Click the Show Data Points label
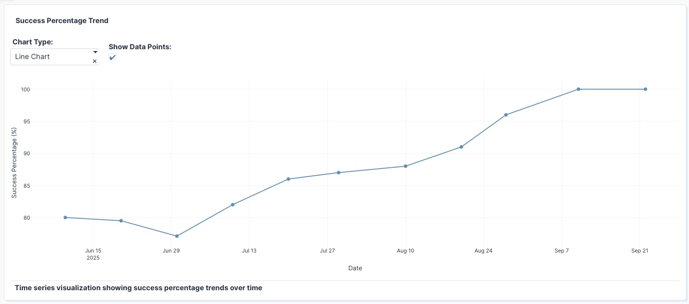 tap(140, 47)
